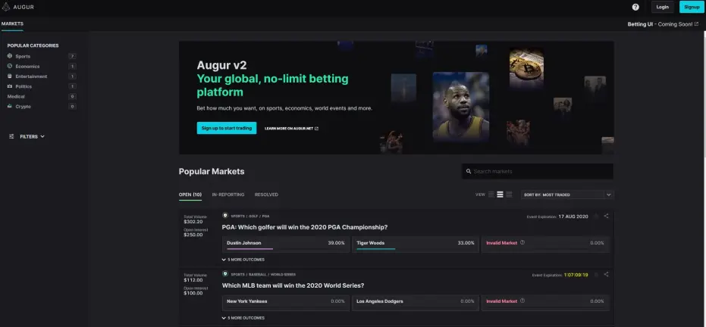This screenshot has height=327, width=706.
Task: Click the SPORTS / GOLF / PGA breadcrumb
Action: (250, 216)
